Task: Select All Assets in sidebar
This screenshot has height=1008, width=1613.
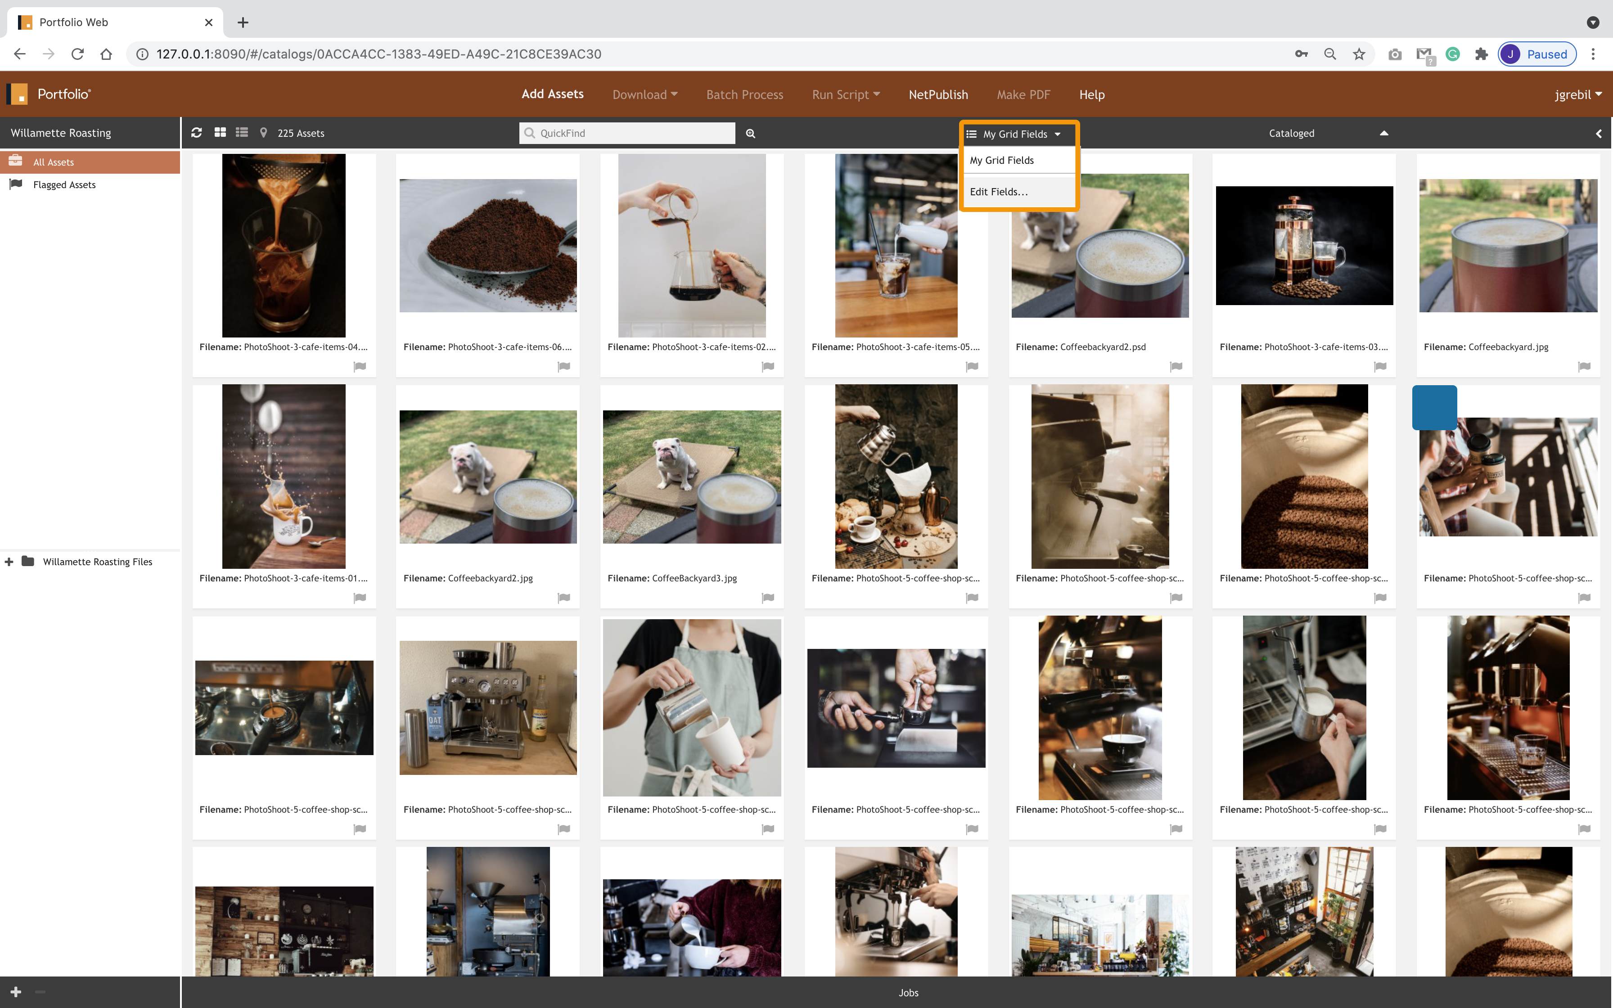Action: pyautogui.click(x=90, y=162)
